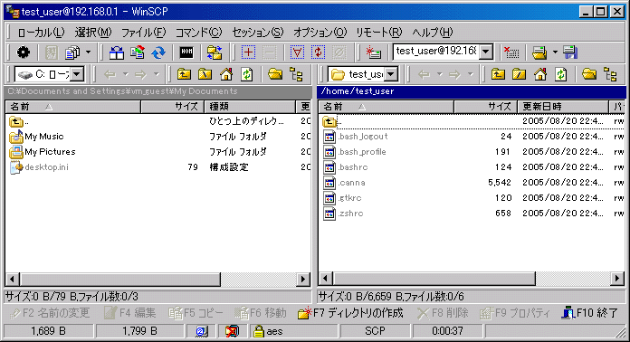The image size is (630, 342).
Task: Select the .bash_logout file
Action: pos(356,137)
